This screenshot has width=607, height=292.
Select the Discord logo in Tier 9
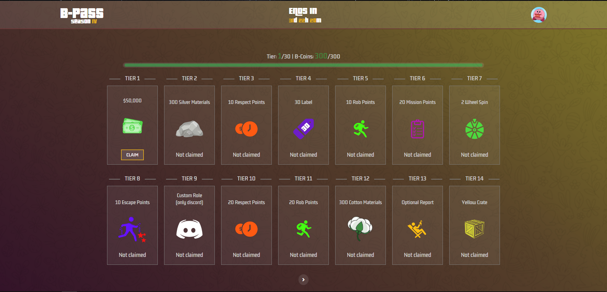click(x=189, y=229)
